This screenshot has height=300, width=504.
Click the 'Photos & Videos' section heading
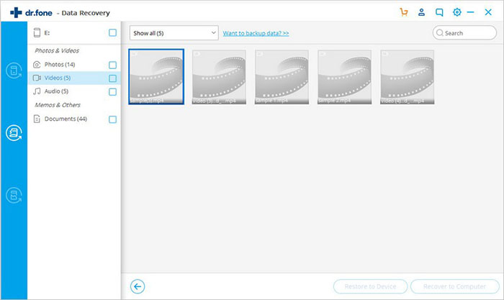tap(57, 51)
